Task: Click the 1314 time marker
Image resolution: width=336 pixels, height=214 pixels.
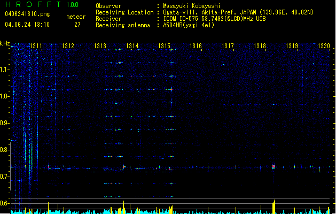Action: 132,46
